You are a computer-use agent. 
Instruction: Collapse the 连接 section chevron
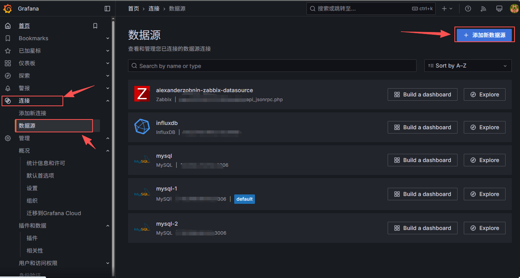(x=107, y=100)
